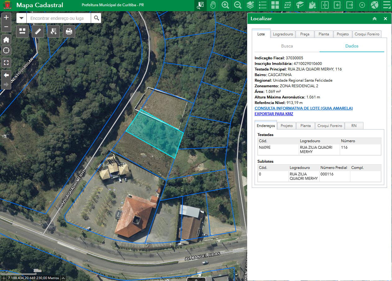
Task: Click the Exportar para KMZ link
Action: 274,114
